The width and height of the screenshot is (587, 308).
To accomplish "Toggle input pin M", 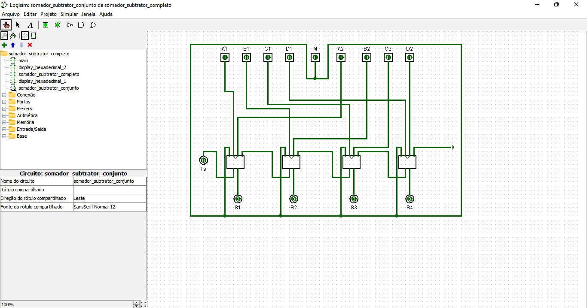I will coord(315,57).
